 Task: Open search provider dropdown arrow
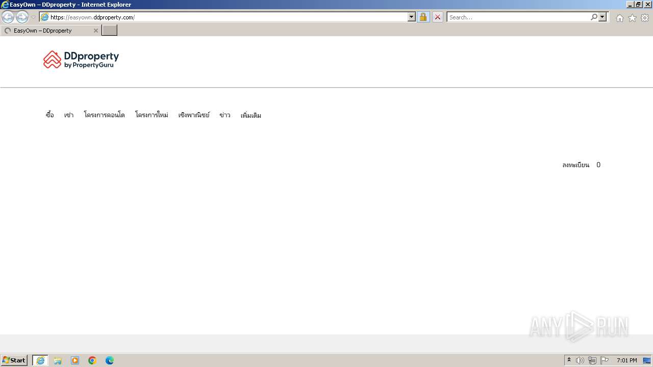(602, 17)
